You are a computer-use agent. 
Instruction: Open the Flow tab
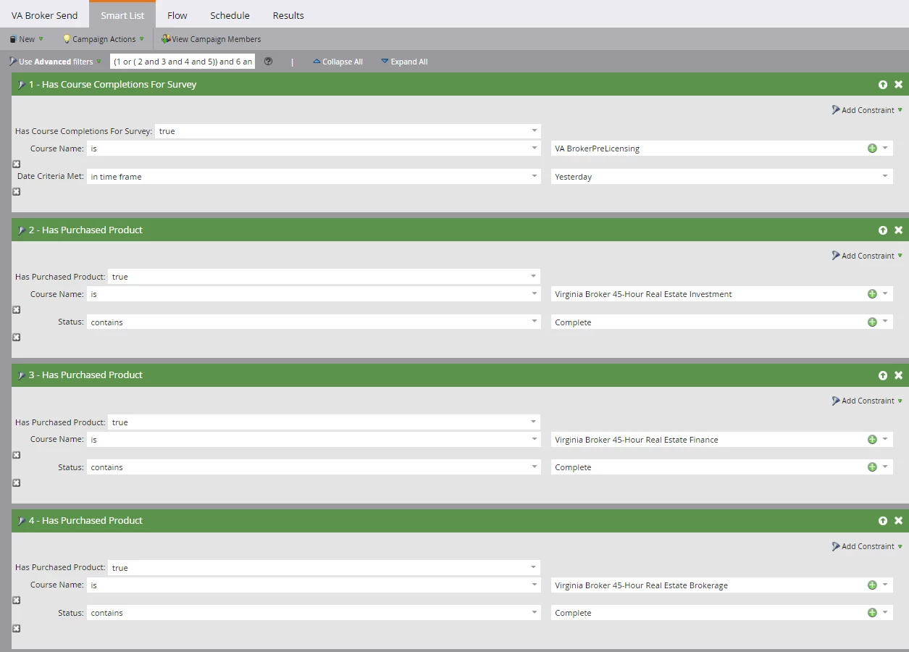click(177, 15)
